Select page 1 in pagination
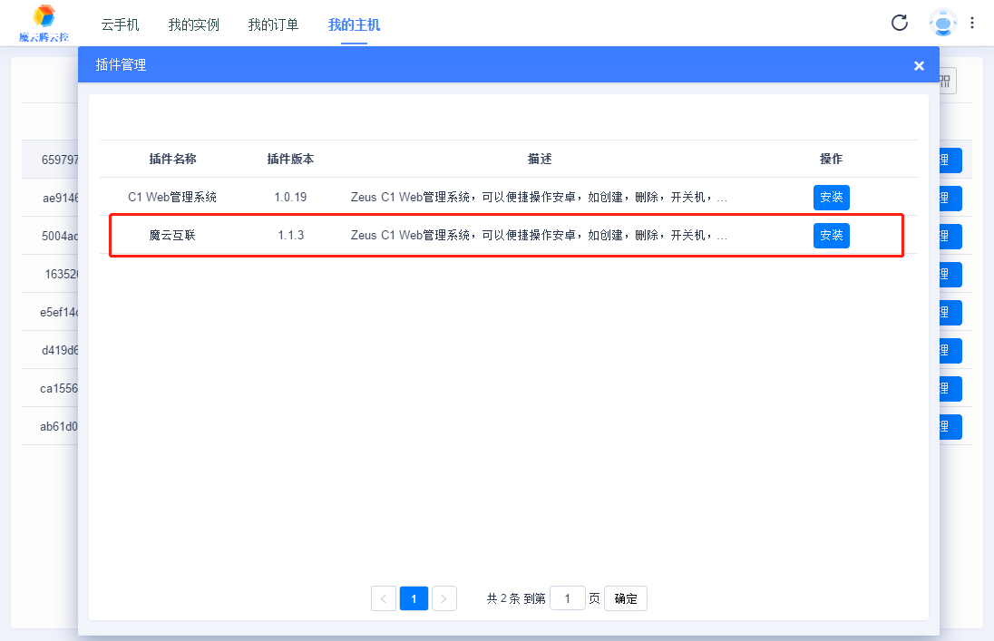The width and height of the screenshot is (994, 641). pos(414,598)
